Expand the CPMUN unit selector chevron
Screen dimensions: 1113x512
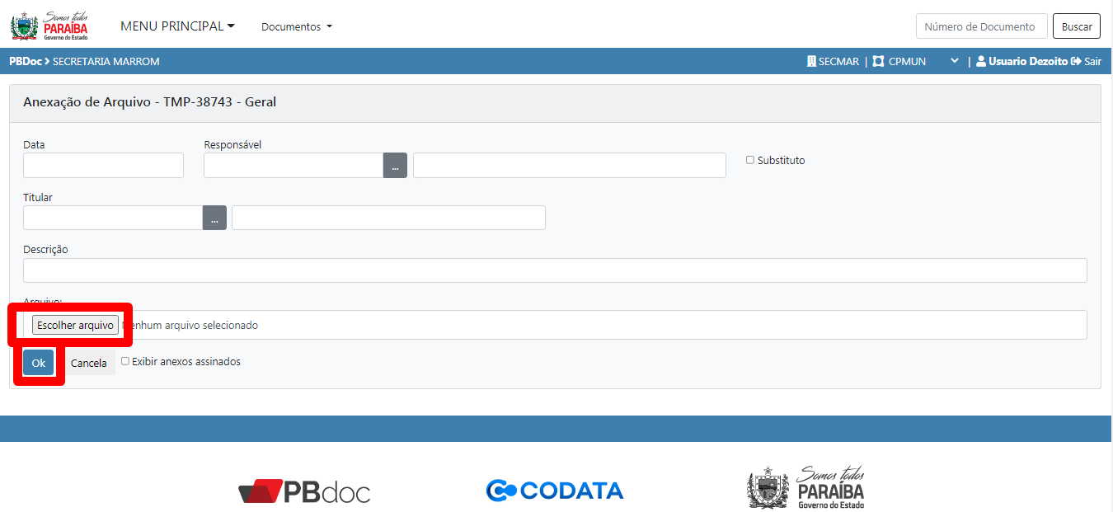click(x=954, y=61)
